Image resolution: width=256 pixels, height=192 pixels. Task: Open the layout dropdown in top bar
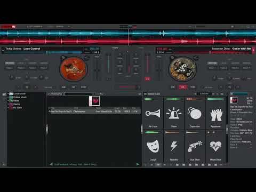coord(60,27)
